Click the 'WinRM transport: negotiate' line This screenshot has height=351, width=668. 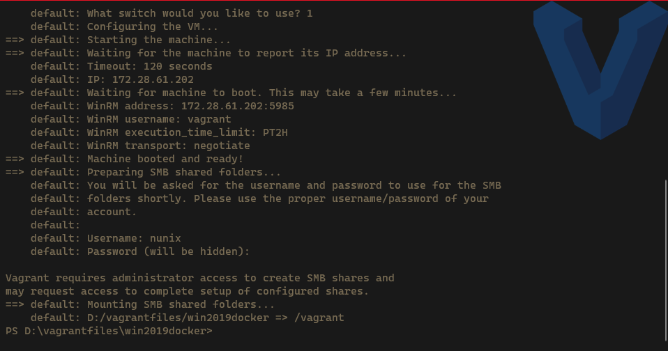[x=168, y=146]
